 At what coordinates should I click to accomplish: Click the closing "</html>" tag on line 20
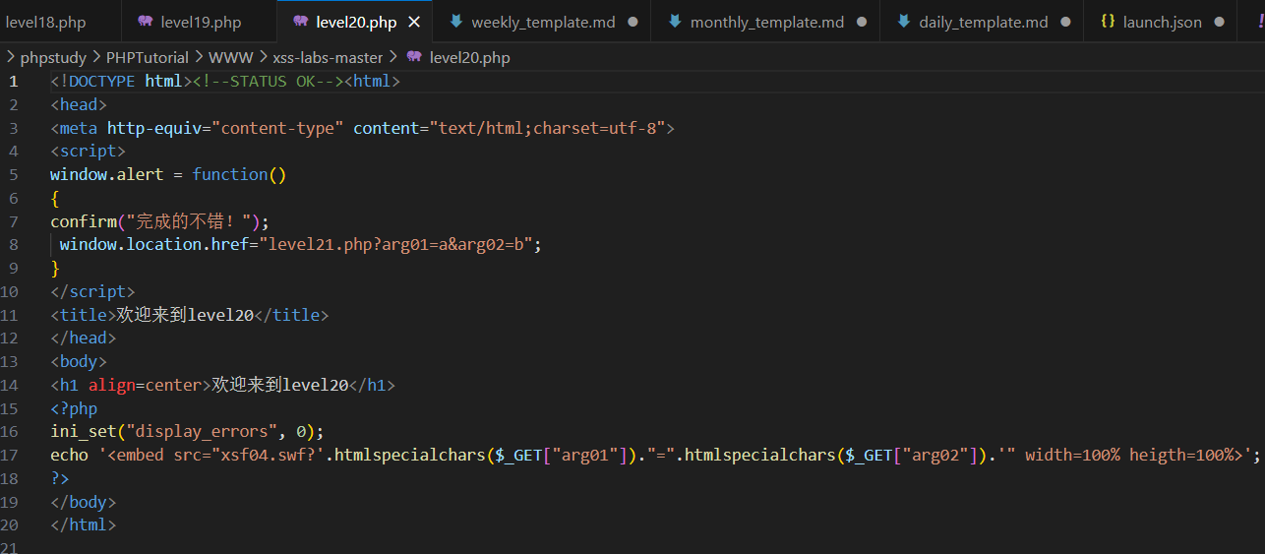[84, 524]
